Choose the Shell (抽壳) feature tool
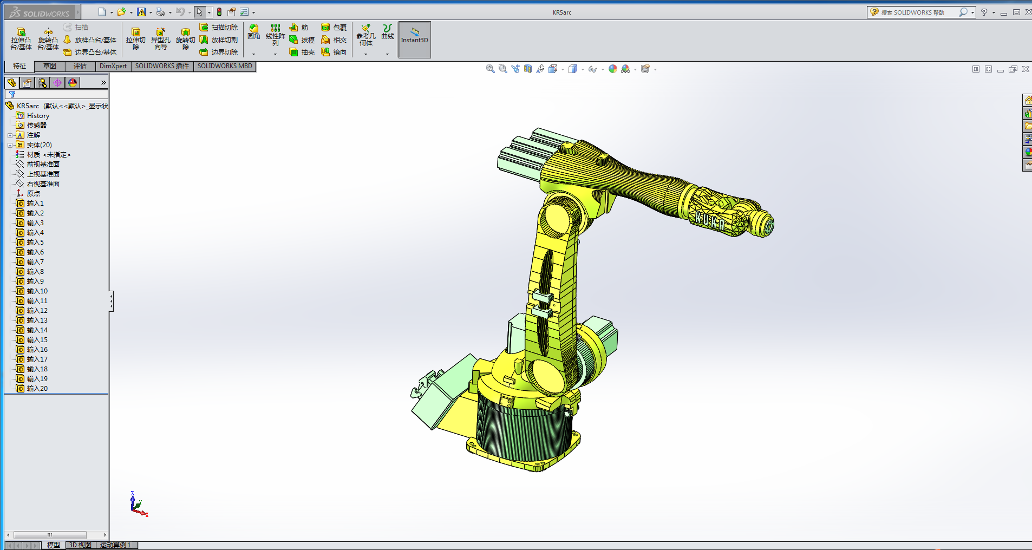 tap(302, 52)
